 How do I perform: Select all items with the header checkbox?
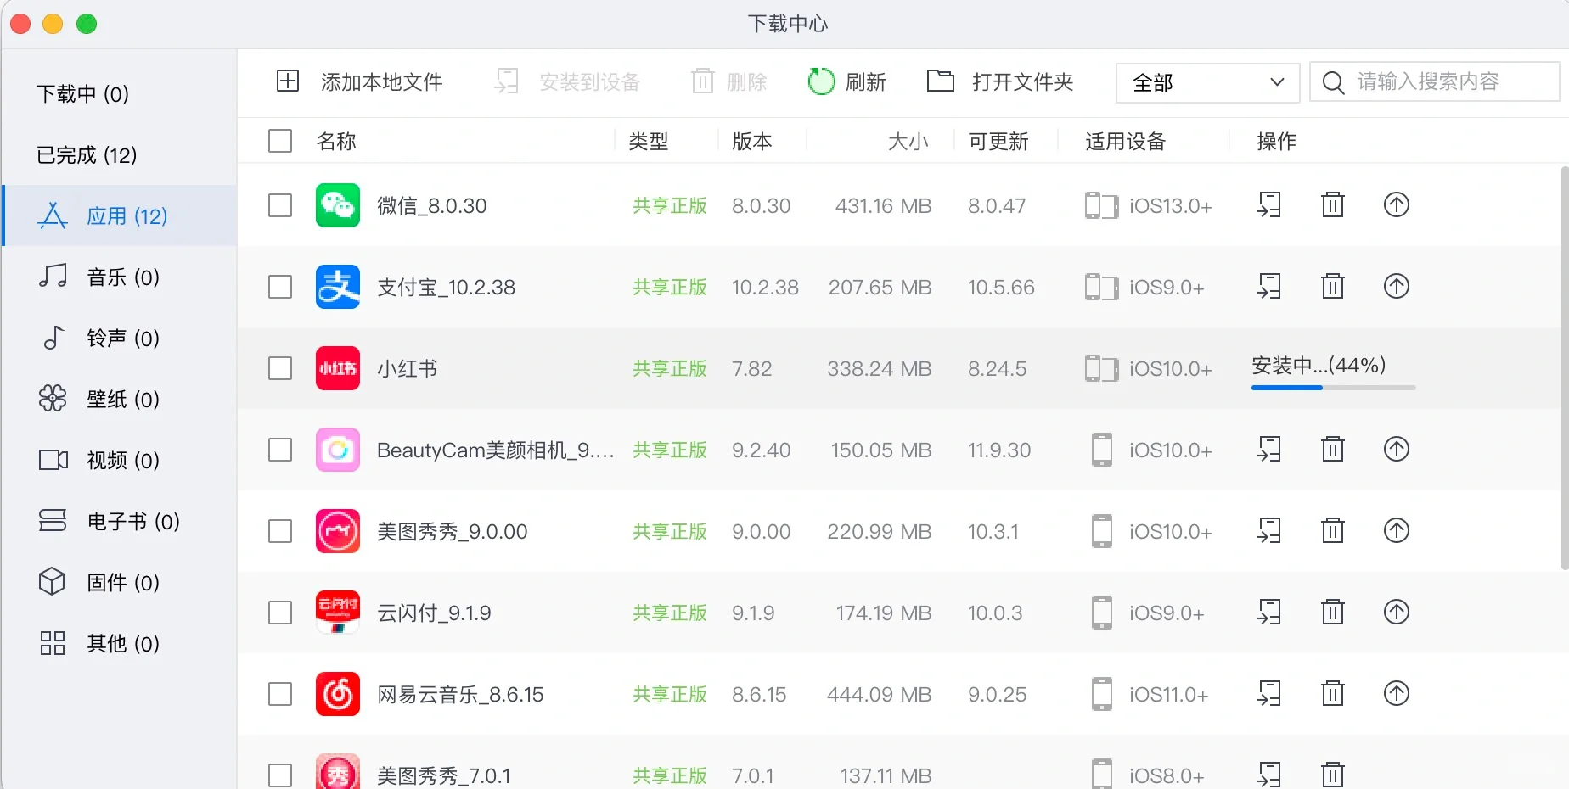[279, 140]
